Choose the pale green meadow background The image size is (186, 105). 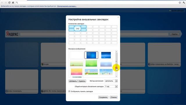(x=76, y=63)
